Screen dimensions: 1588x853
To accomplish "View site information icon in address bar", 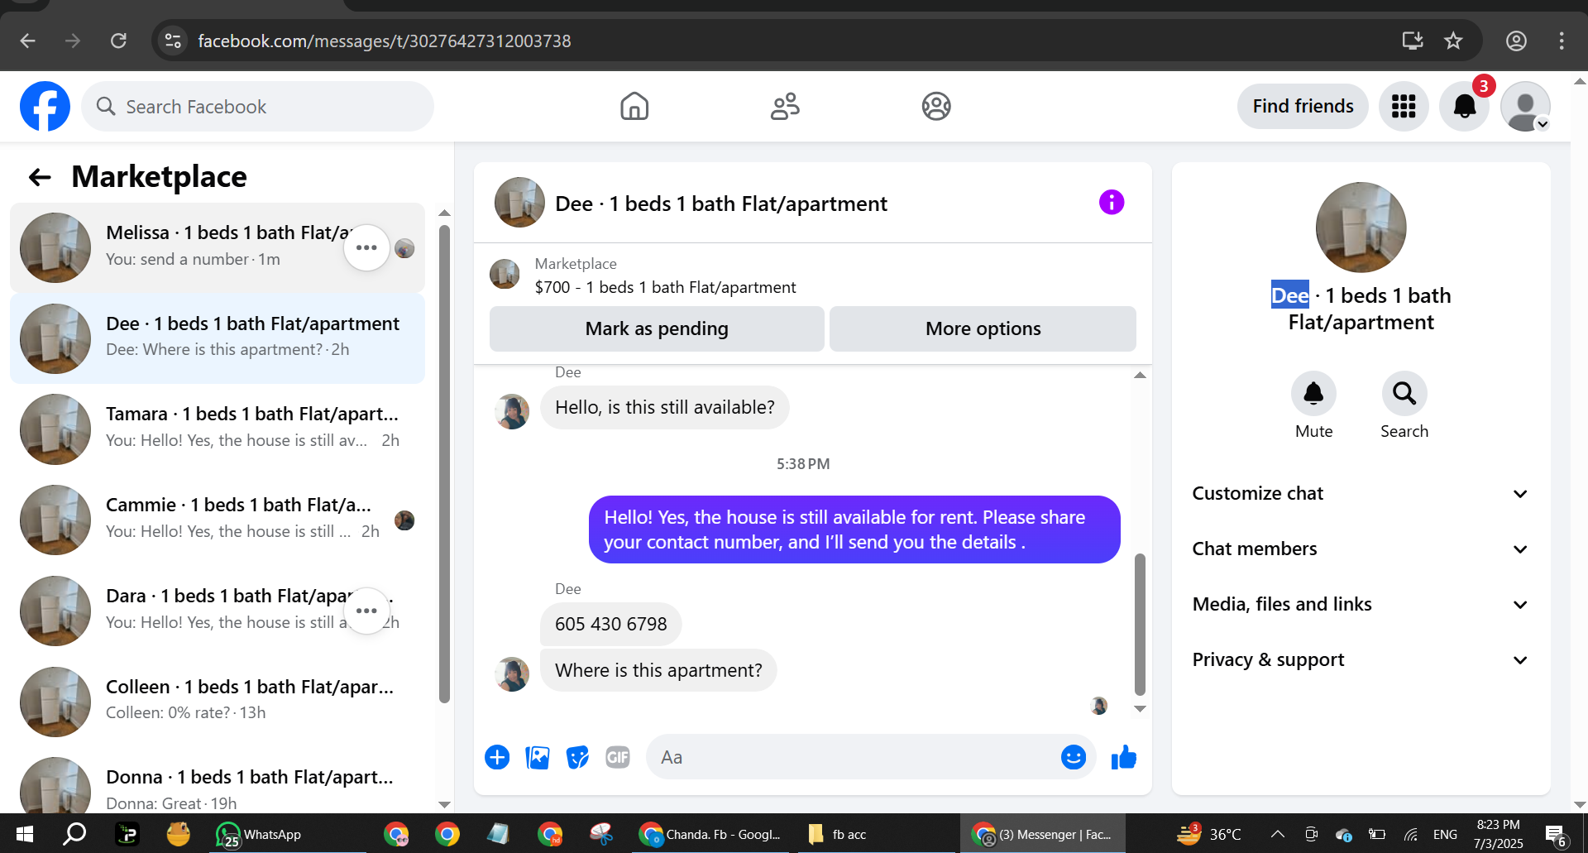I will point(173,41).
